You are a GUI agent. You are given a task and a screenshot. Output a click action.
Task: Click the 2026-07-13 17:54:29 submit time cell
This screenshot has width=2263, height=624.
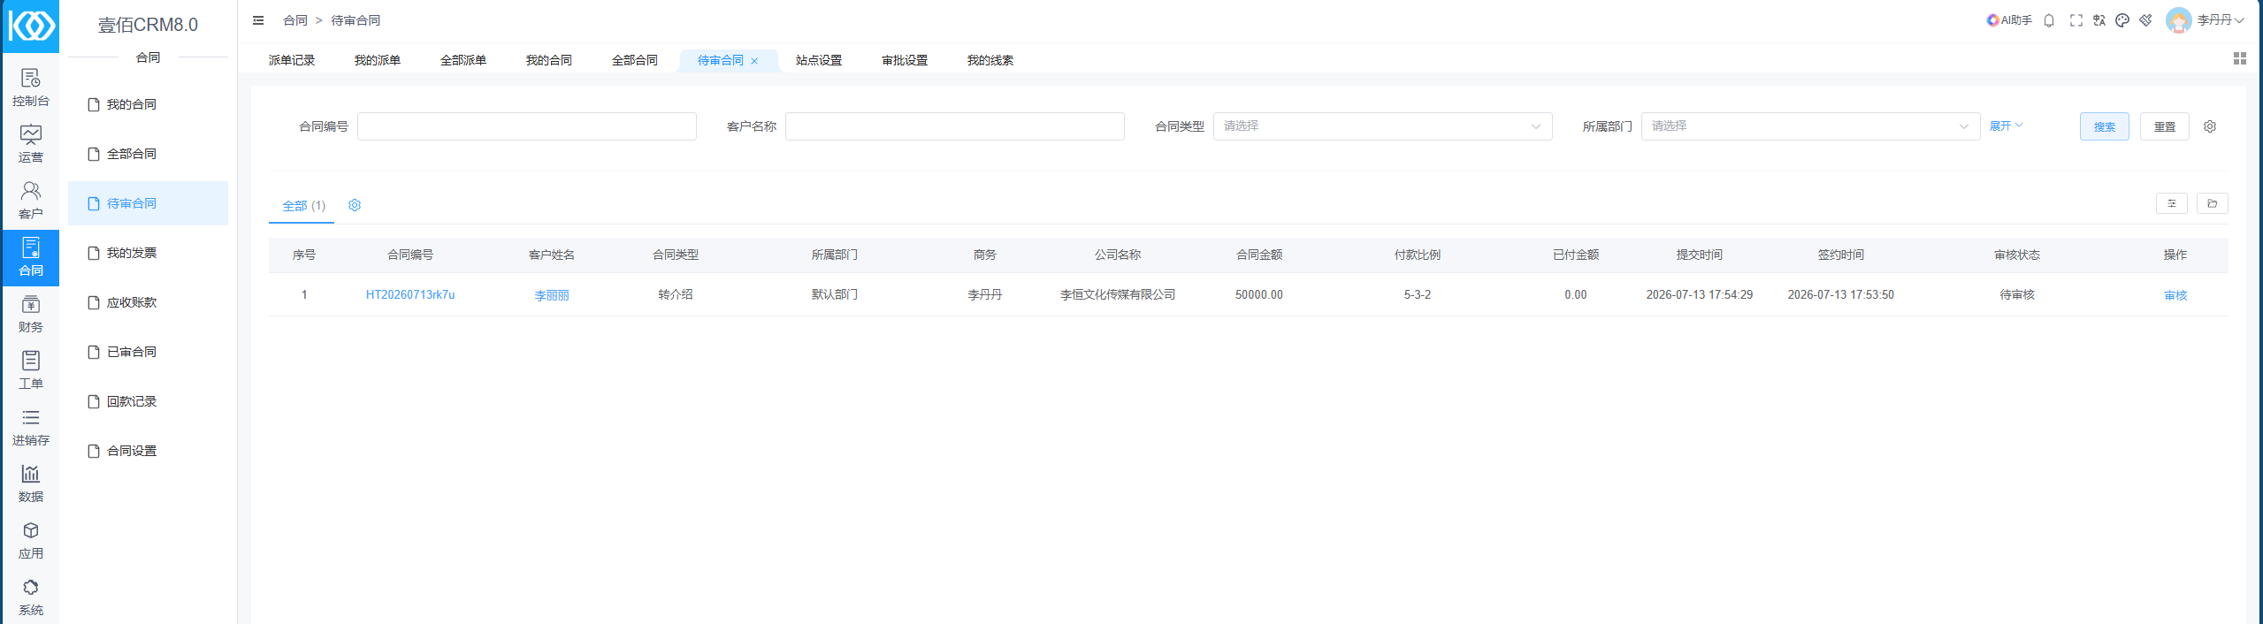(1700, 294)
